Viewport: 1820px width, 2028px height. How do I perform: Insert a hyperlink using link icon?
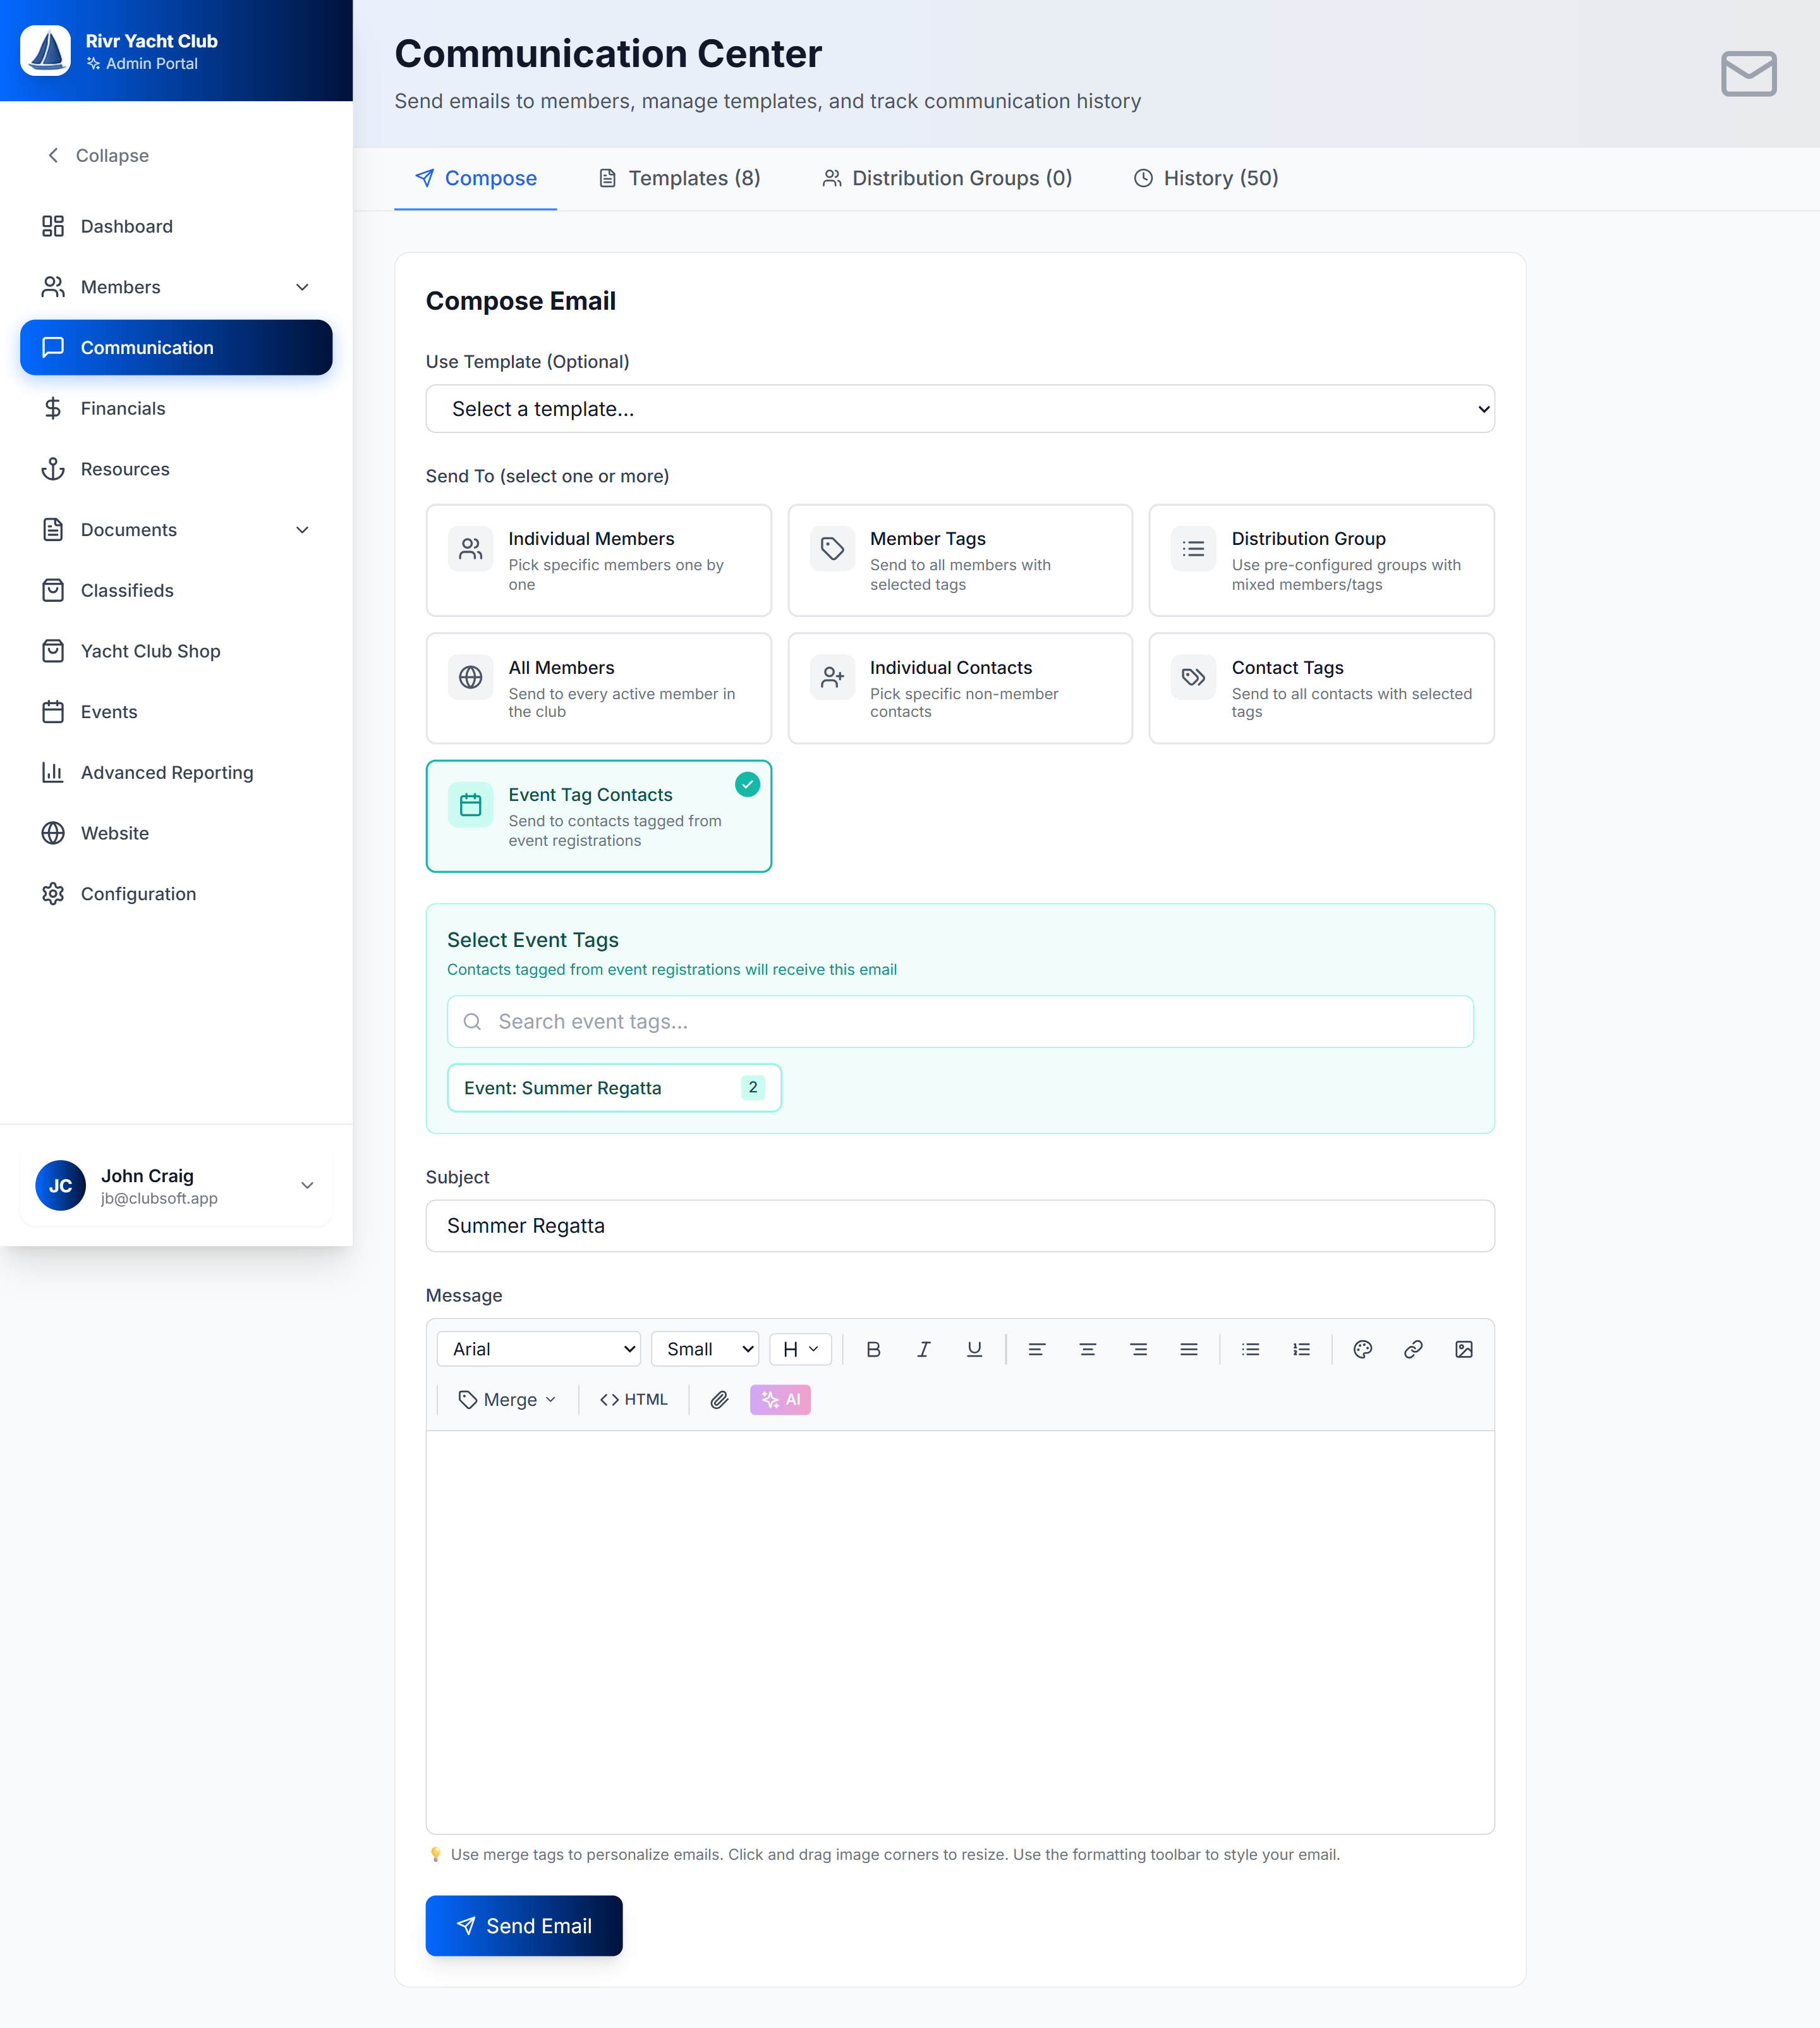1412,1348
